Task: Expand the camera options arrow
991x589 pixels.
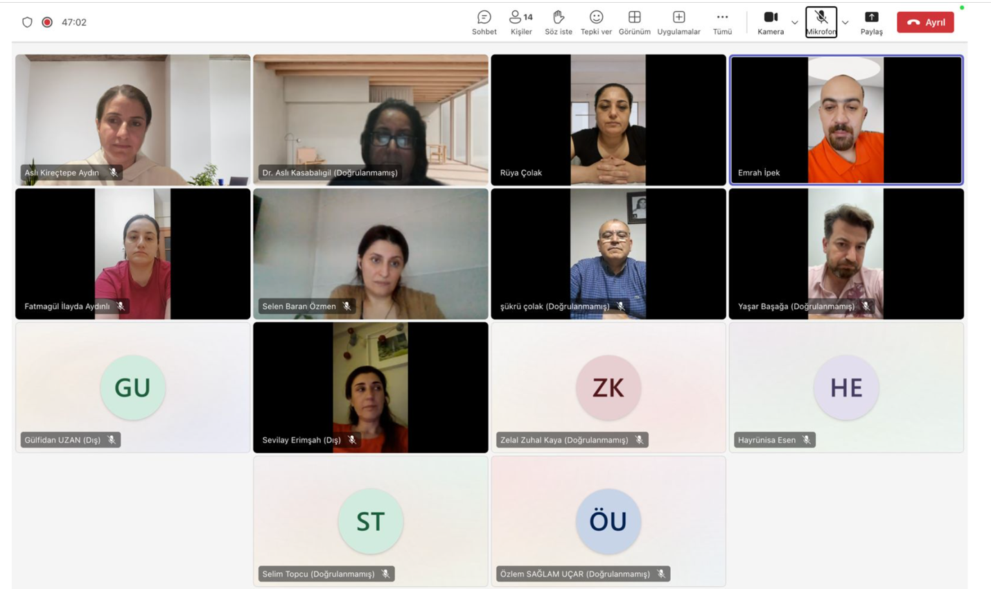Action: [794, 23]
